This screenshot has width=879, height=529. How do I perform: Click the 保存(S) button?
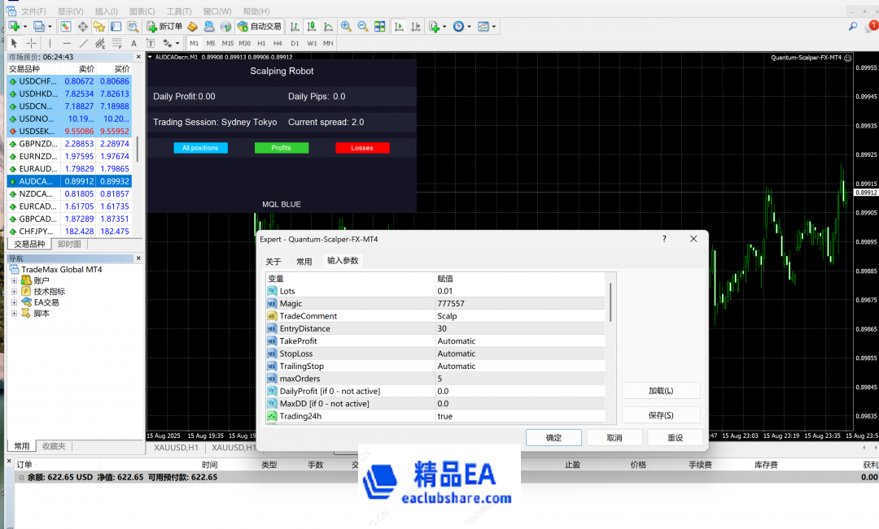pos(661,415)
